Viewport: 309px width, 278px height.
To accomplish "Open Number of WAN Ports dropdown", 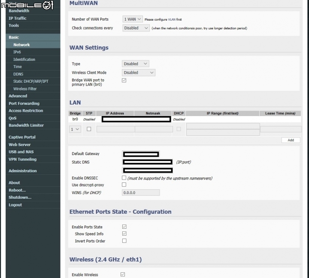I will point(133,19).
